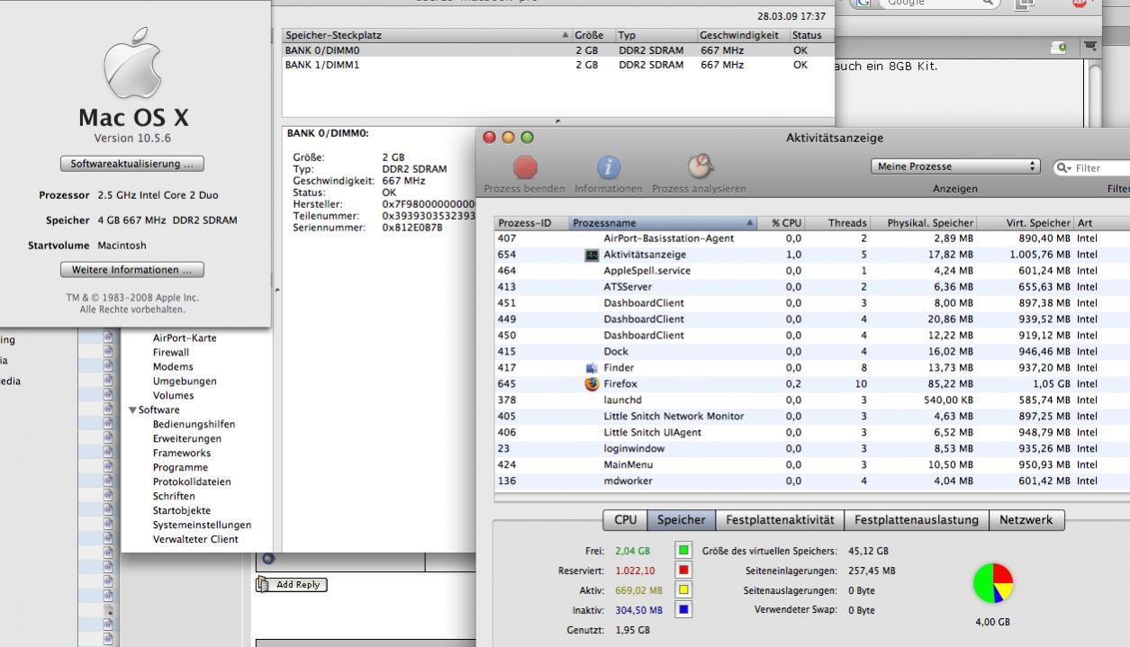The image size is (1130, 647).
Task: Click the yellow Aktiv color swatch
Action: tap(684, 590)
